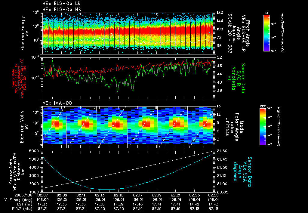Click the 81.00 SZA tick label
Screen dimensions: 308x213
coord(222,184)
